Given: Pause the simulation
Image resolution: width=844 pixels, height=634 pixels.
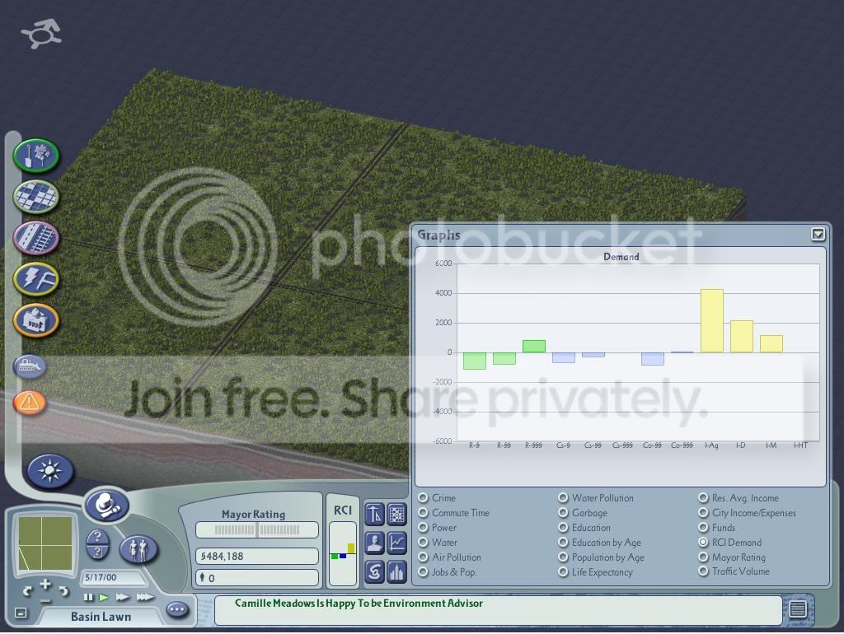Looking at the screenshot, I should pyautogui.click(x=88, y=598).
